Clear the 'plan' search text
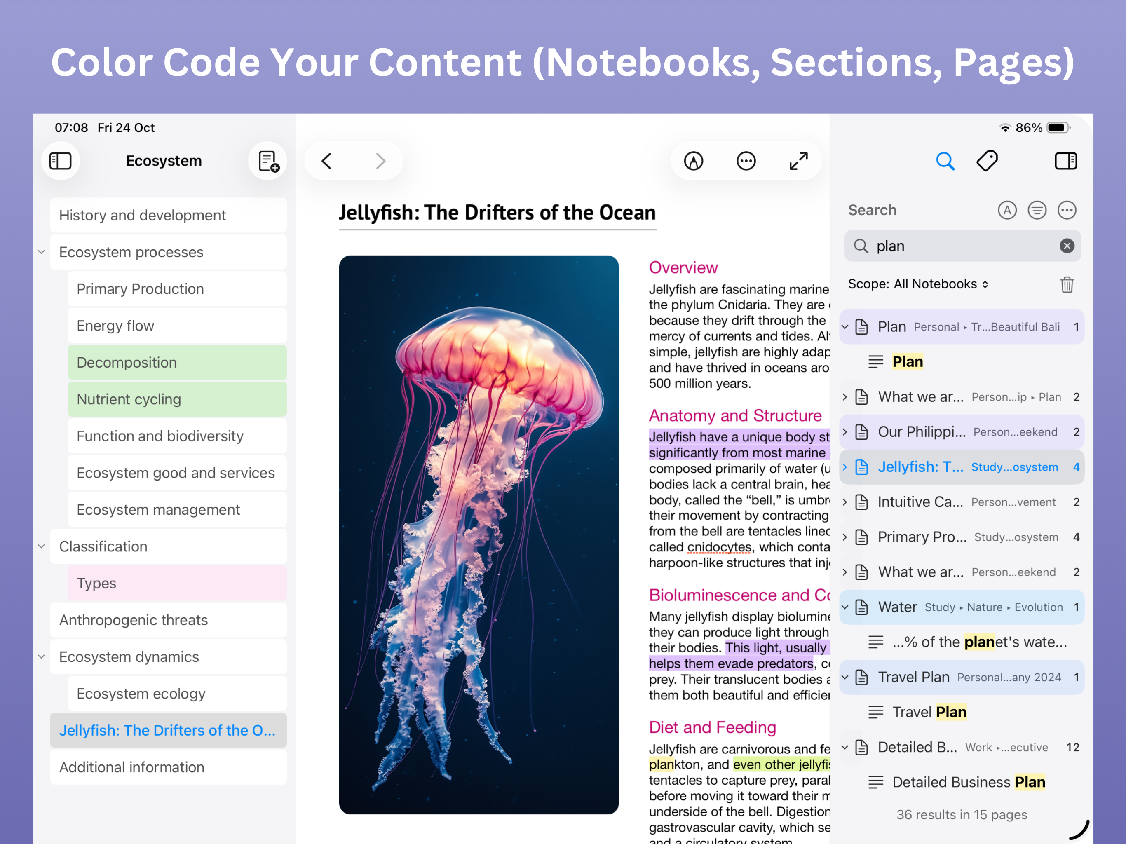This screenshot has height=844, width=1126. click(x=1067, y=246)
